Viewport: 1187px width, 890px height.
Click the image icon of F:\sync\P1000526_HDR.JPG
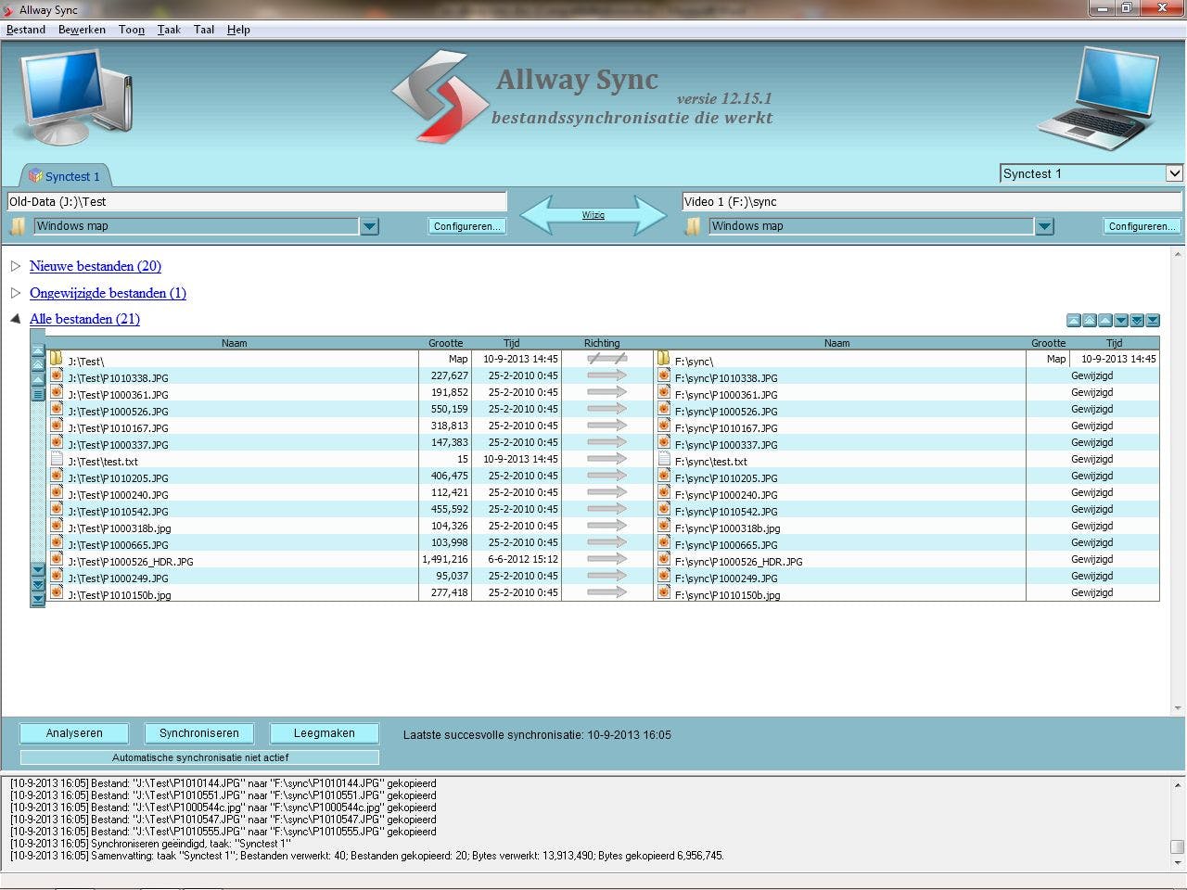click(664, 559)
